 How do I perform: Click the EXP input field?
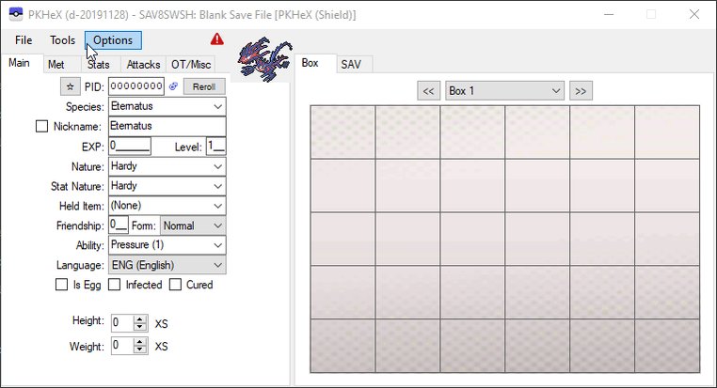coord(130,146)
